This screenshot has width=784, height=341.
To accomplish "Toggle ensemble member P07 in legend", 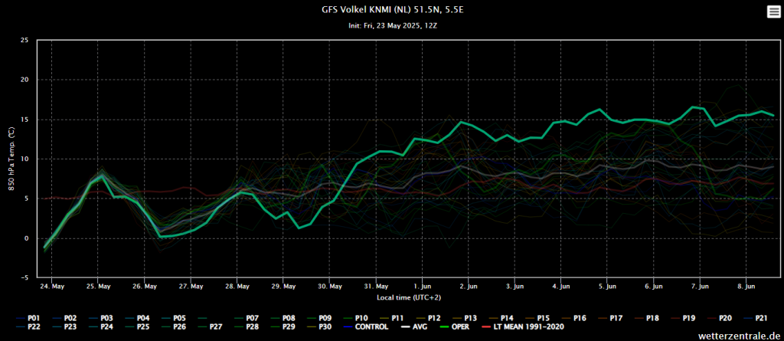I will 246,318.
